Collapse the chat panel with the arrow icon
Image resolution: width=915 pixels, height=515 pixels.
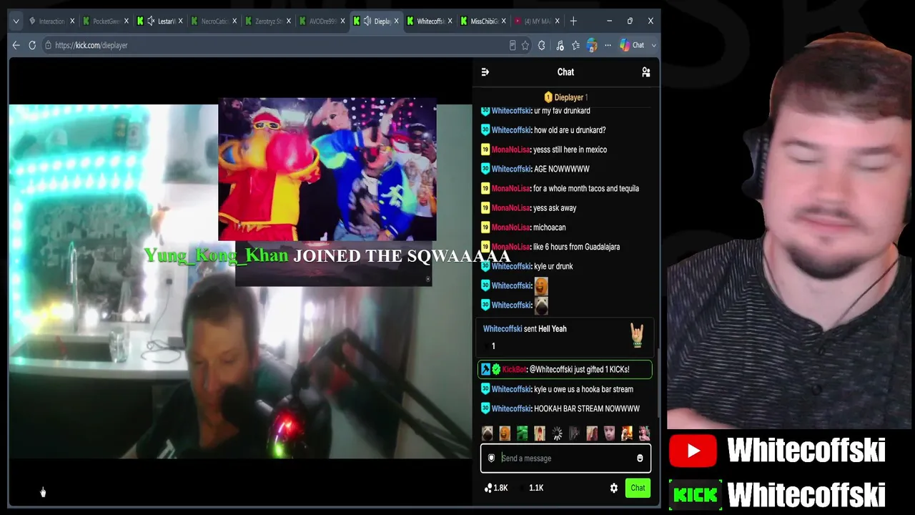(485, 72)
